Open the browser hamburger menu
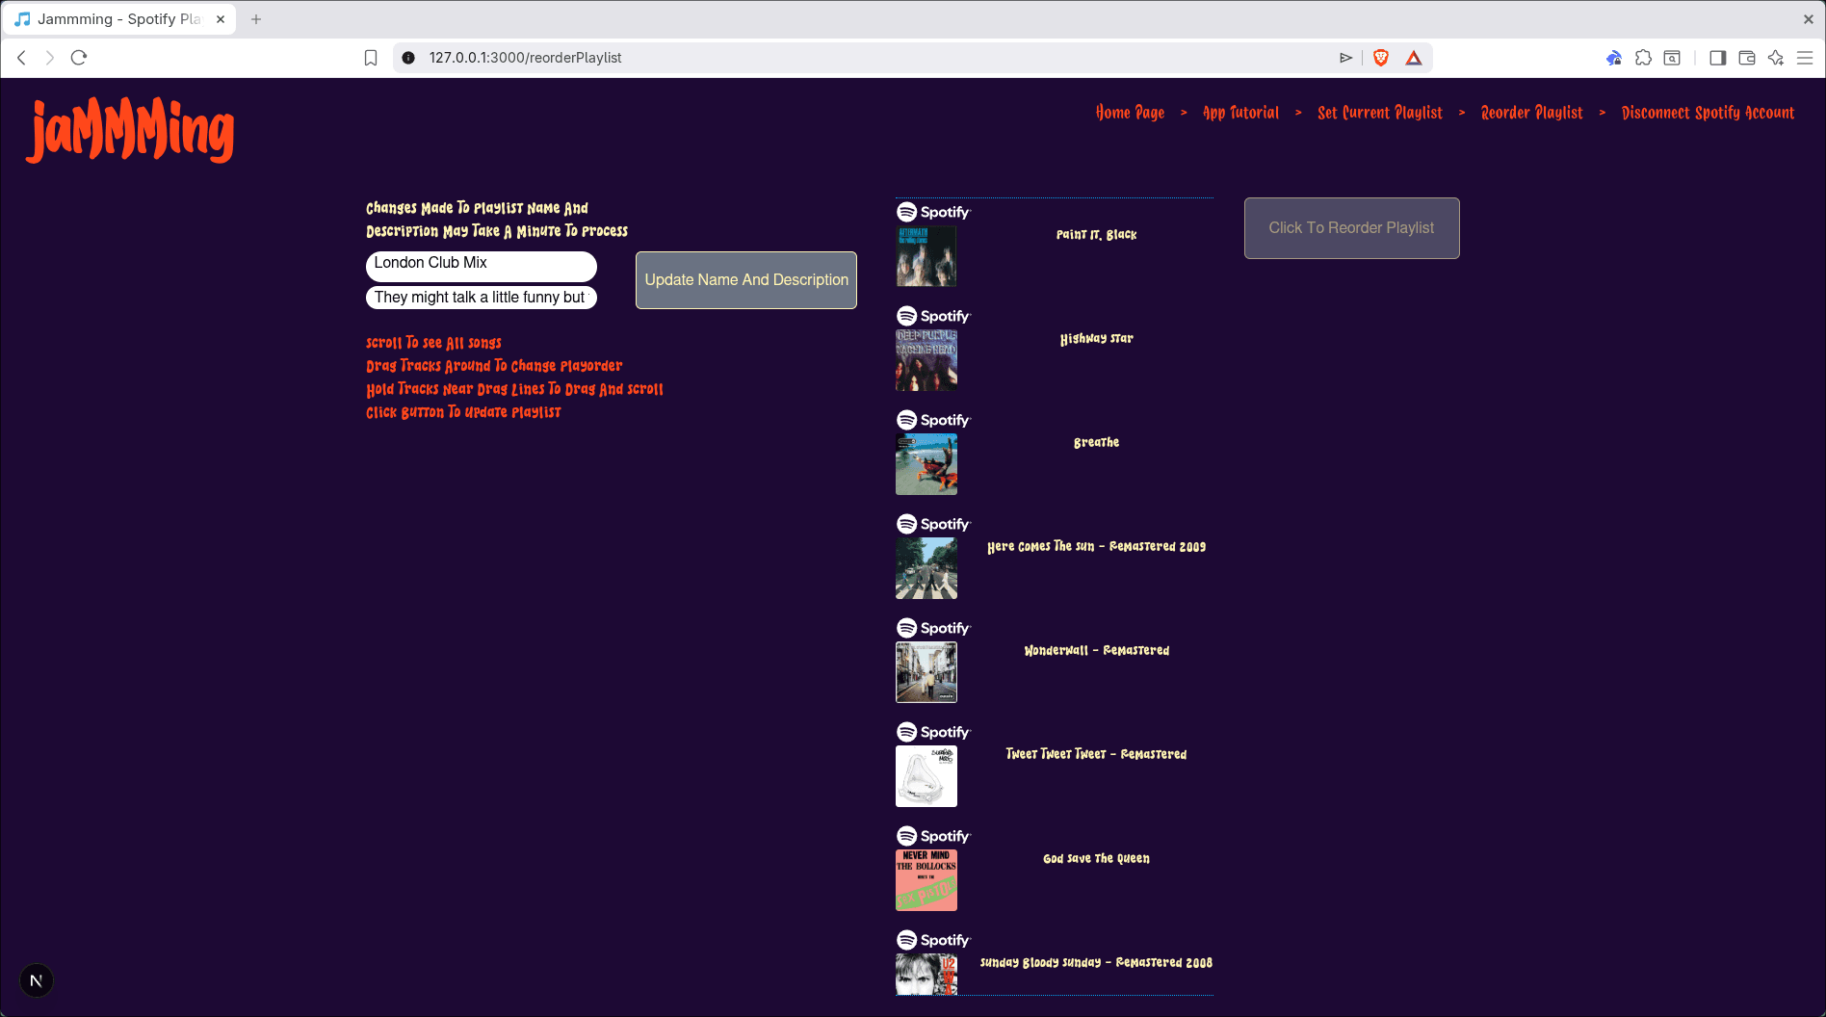Screen dimensions: 1826x1017 pyautogui.click(x=1806, y=58)
